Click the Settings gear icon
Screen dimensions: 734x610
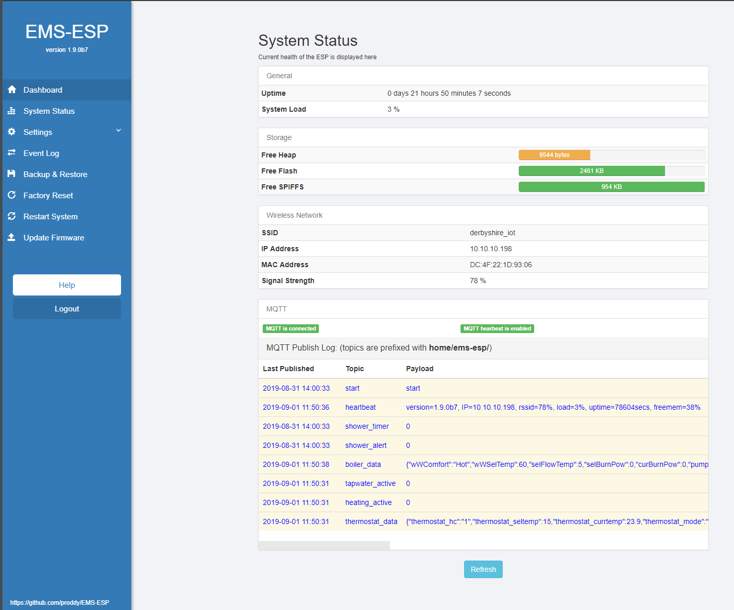12,132
